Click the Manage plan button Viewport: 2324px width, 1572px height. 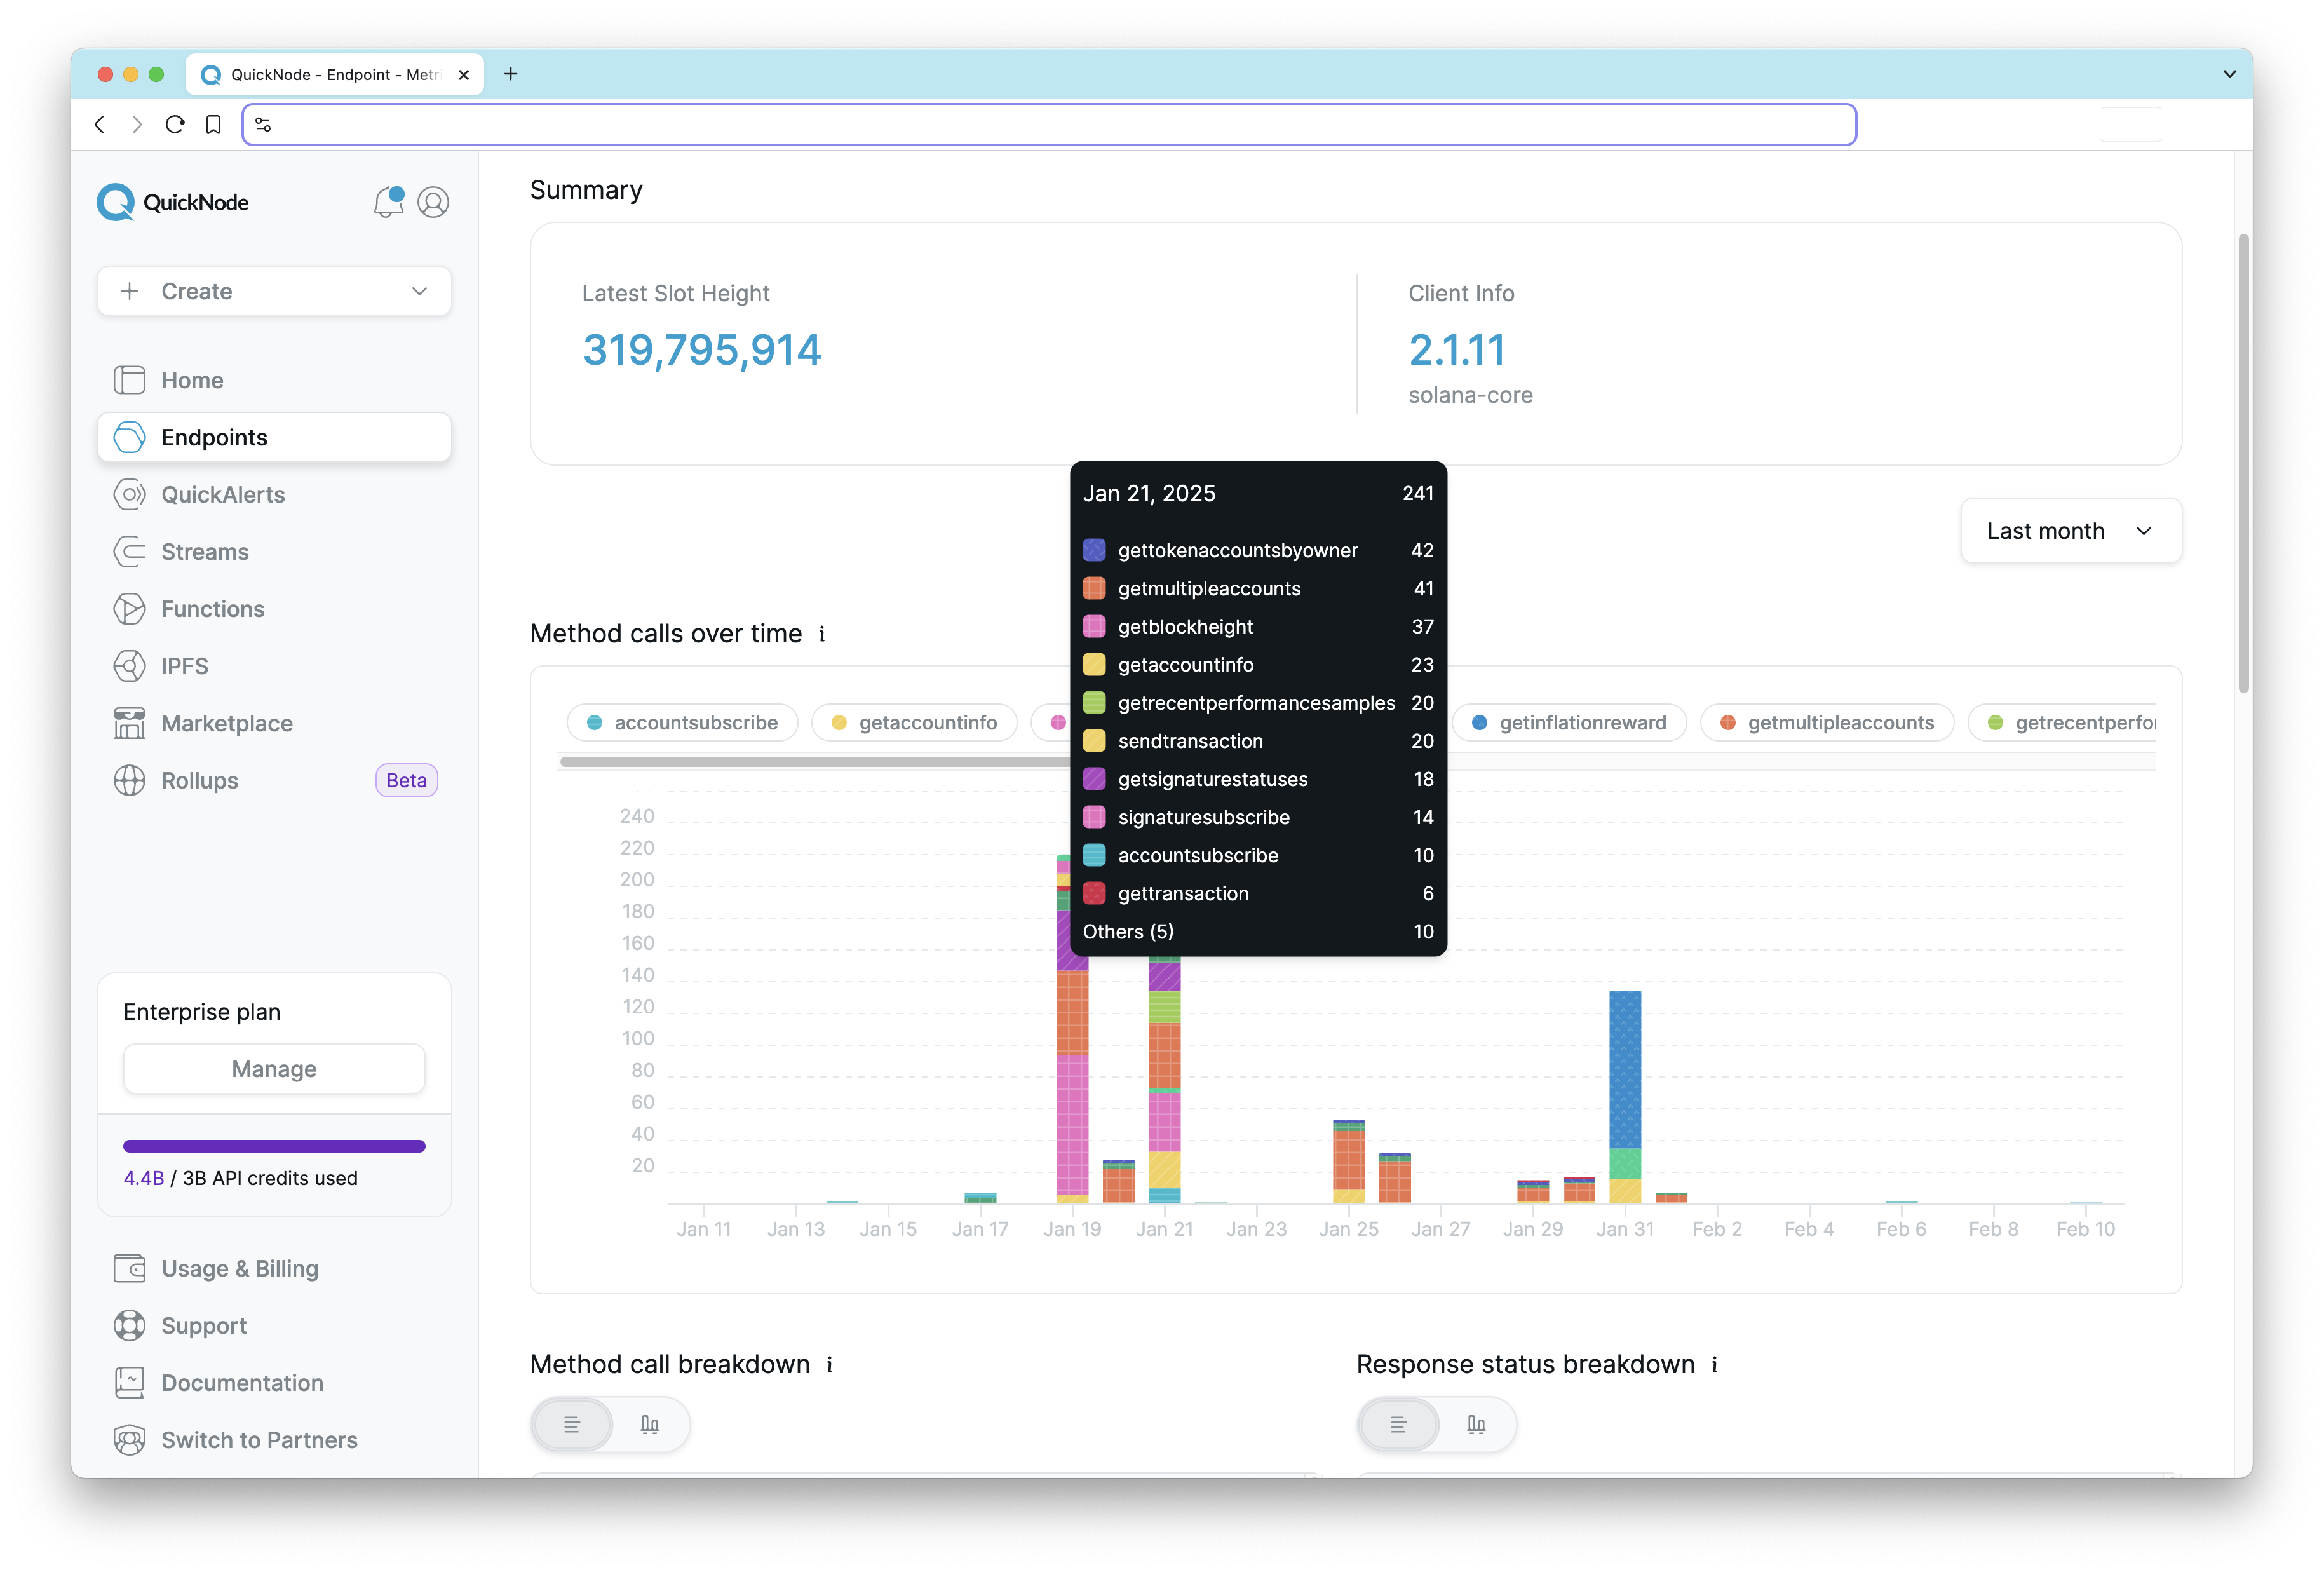(274, 1069)
